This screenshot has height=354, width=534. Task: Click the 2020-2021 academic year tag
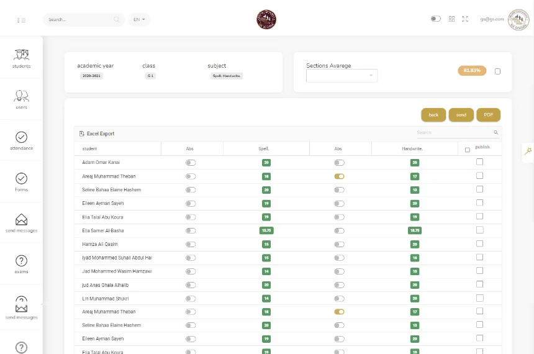(x=91, y=76)
